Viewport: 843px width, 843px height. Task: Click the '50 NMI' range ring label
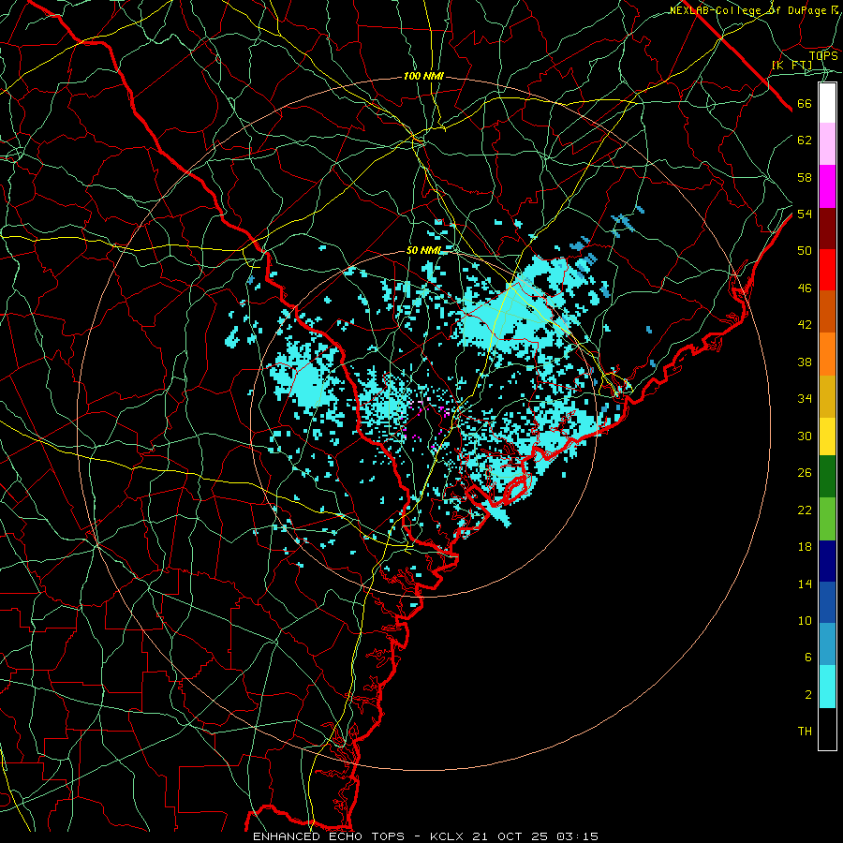pos(423,250)
